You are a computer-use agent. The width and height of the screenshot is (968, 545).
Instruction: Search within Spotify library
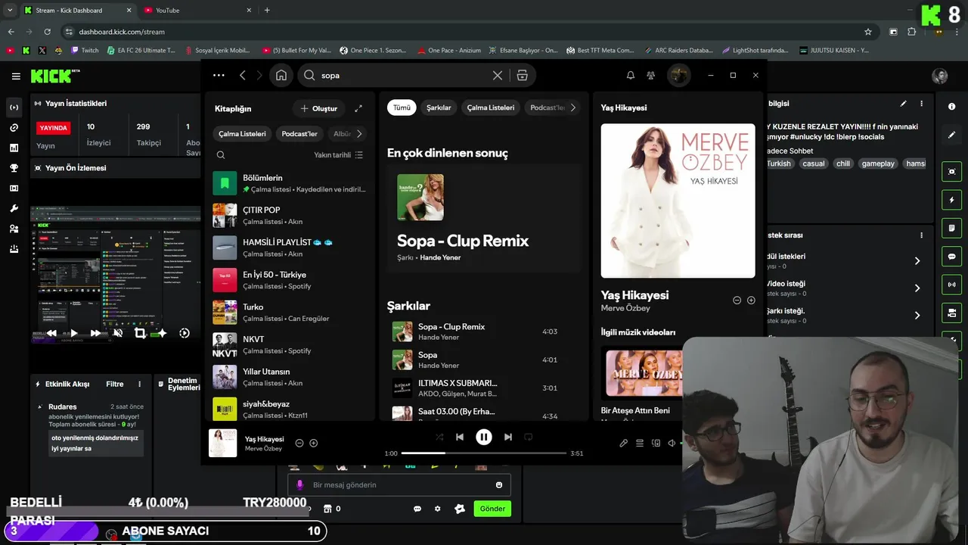pos(221,155)
